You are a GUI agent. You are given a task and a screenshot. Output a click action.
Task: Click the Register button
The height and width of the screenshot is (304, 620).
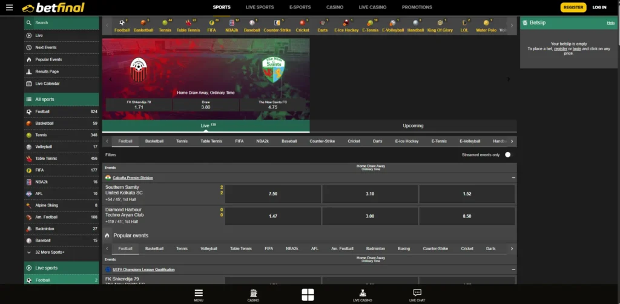tap(573, 7)
